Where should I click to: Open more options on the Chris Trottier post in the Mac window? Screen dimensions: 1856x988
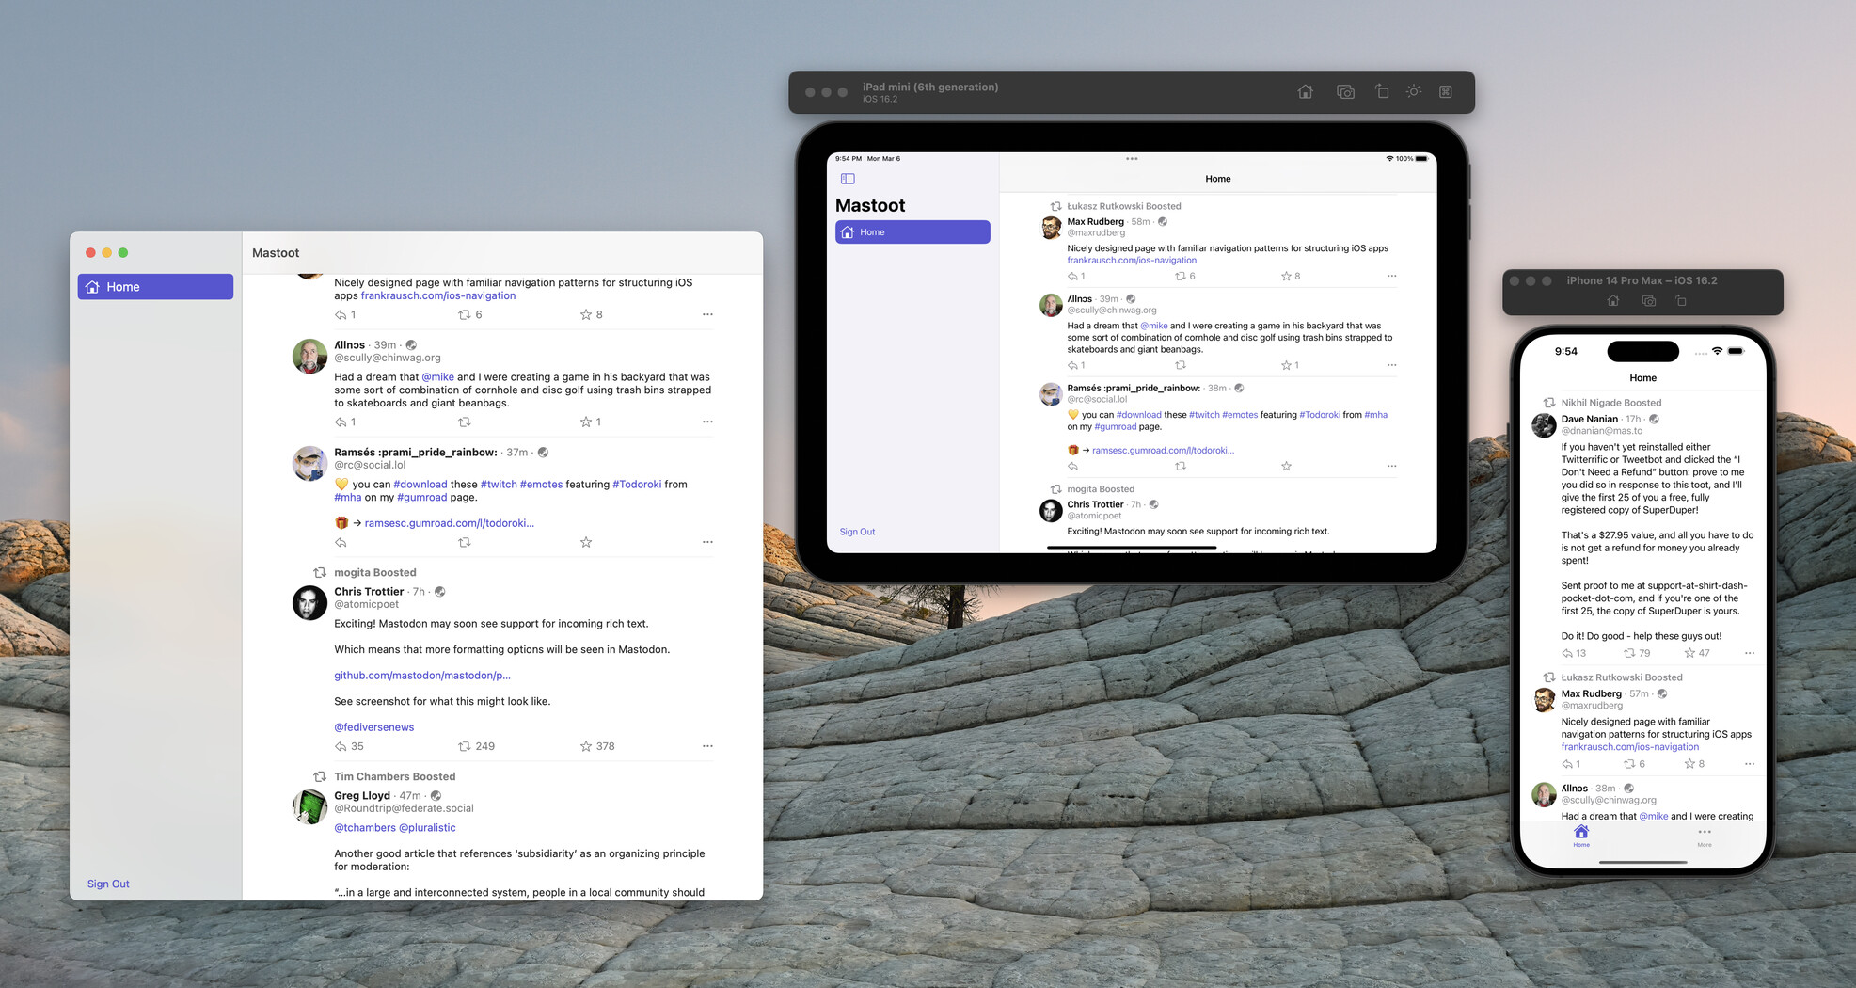pos(707,746)
